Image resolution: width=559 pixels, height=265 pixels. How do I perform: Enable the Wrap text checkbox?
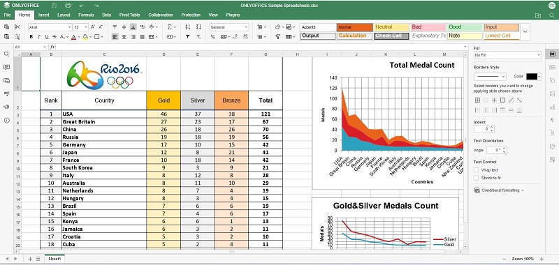coord(477,170)
